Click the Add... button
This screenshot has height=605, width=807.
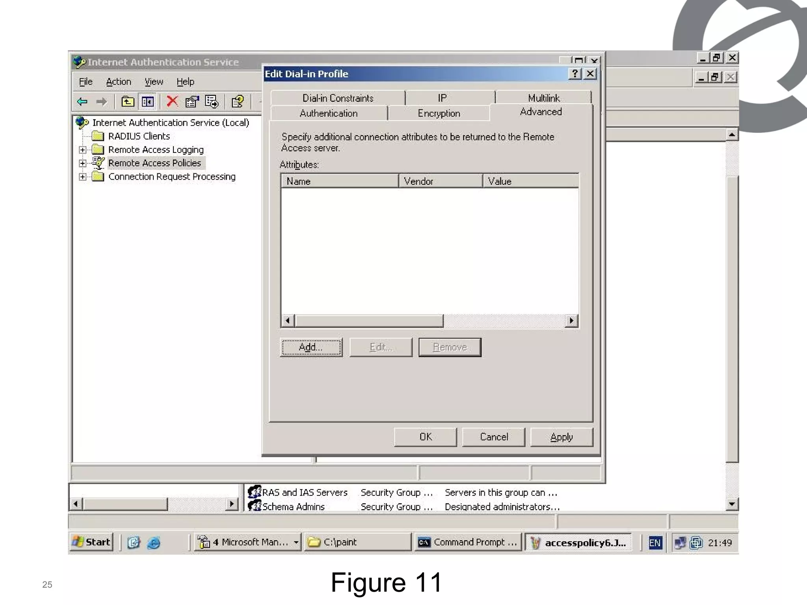click(x=311, y=347)
